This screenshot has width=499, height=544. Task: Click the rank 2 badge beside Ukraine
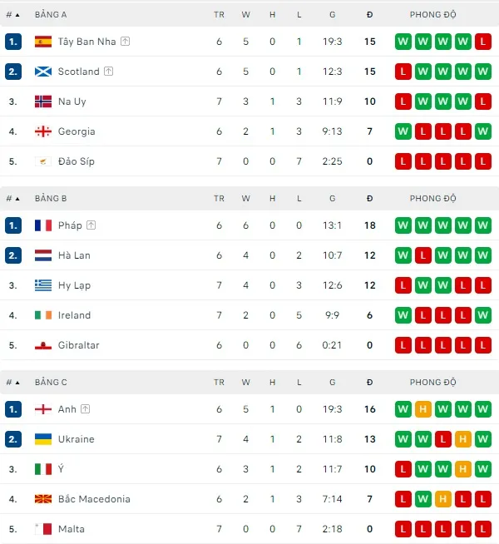pos(12,439)
